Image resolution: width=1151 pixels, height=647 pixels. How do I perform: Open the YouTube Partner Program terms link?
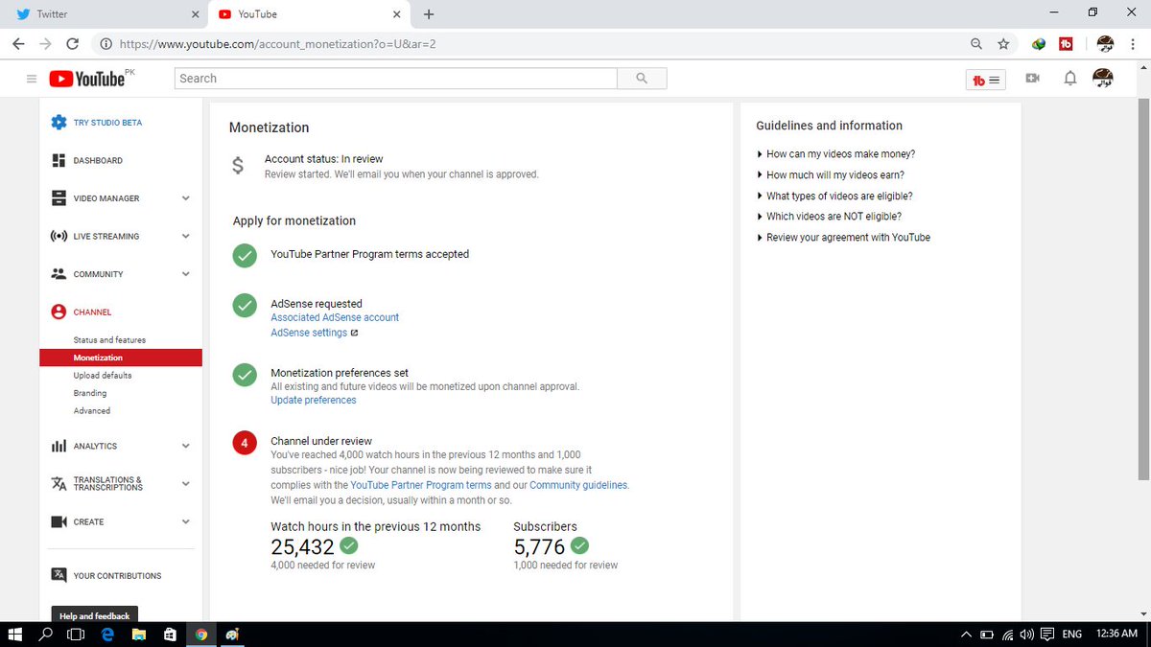[421, 485]
